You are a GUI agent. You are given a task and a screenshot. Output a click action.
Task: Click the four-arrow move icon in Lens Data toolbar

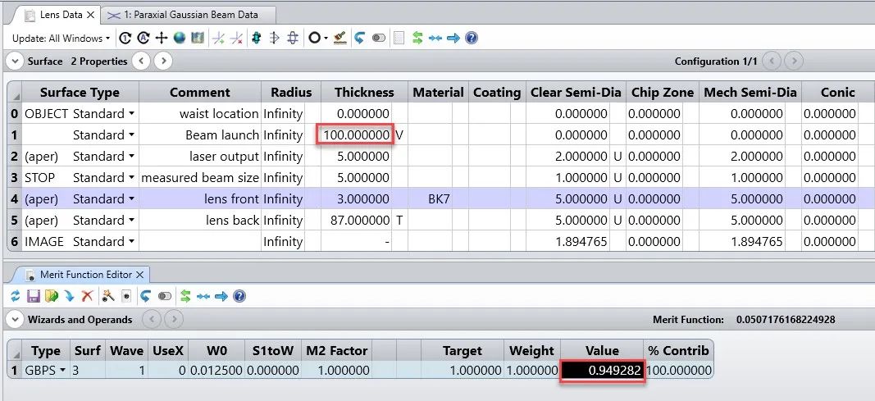[x=162, y=38]
